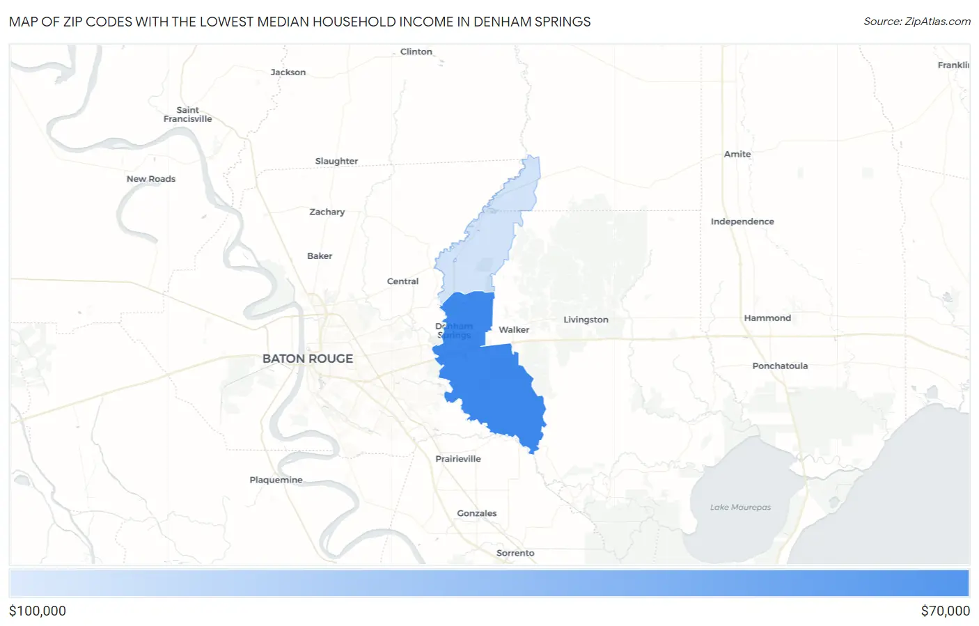Click the Lake Maurepas label

tap(740, 507)
